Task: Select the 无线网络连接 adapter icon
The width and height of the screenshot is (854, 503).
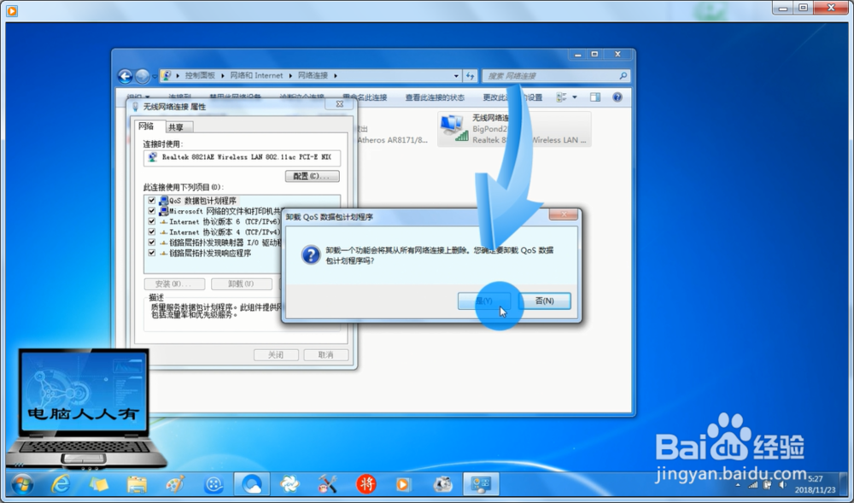Action: tap(453, 128)
